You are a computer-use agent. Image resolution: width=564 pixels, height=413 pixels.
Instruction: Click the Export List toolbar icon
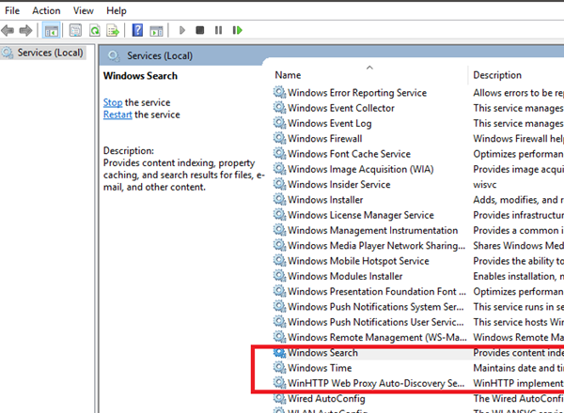pyautogui.click(x=113, y=31)
